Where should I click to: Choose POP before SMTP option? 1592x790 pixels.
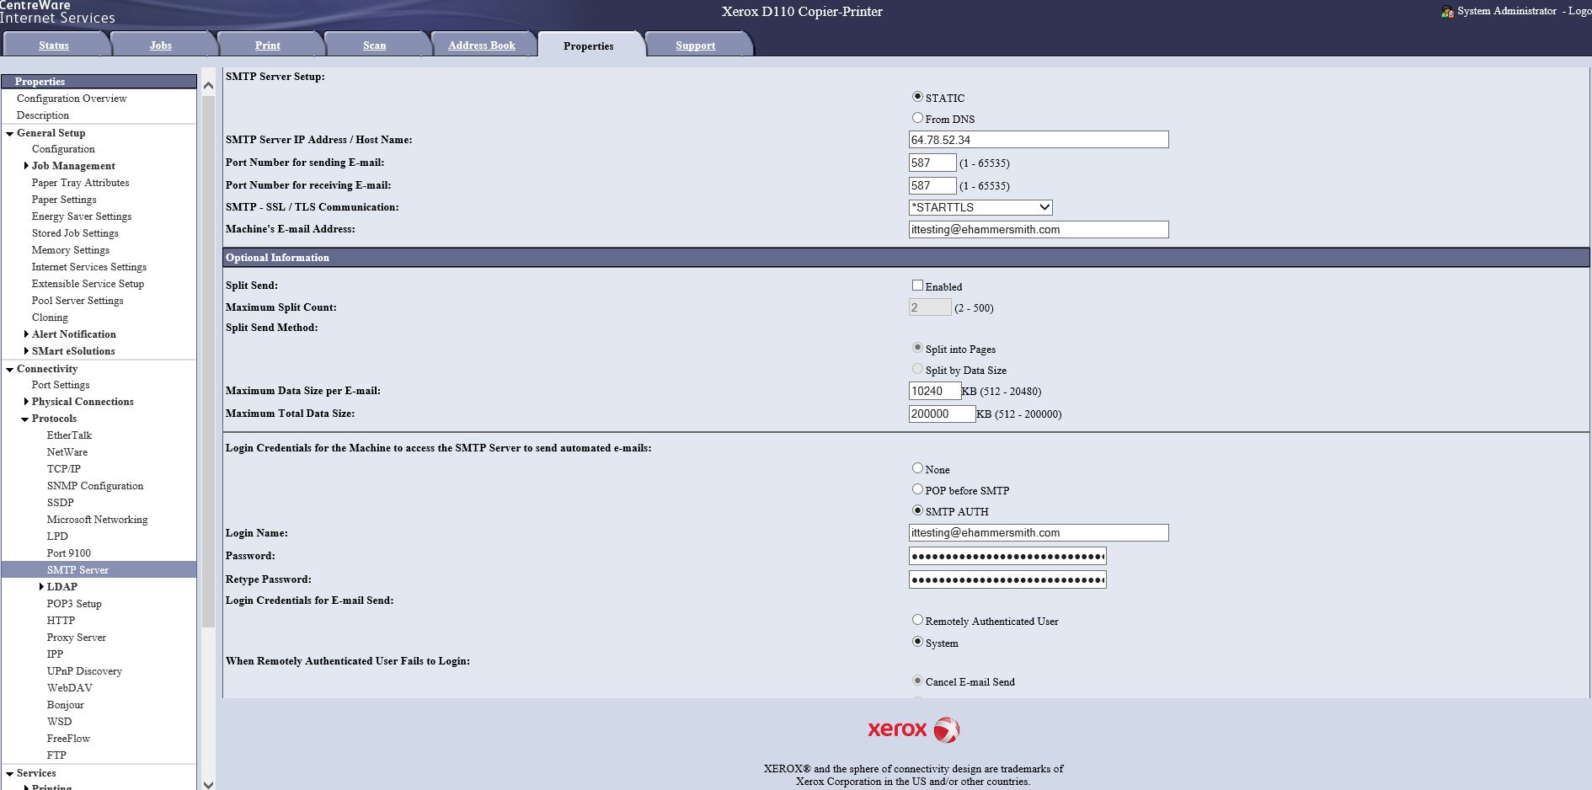917,489
